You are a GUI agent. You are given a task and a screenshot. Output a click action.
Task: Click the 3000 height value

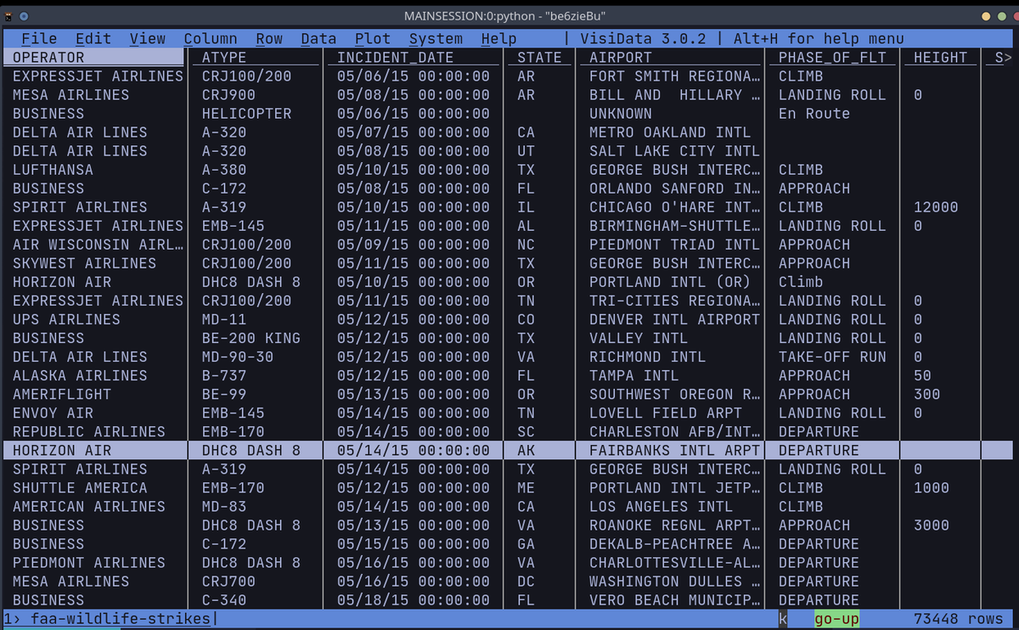pyautogui.click(x=932, y=524)
